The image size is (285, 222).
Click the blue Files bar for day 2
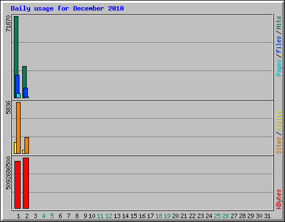point(26,93)
